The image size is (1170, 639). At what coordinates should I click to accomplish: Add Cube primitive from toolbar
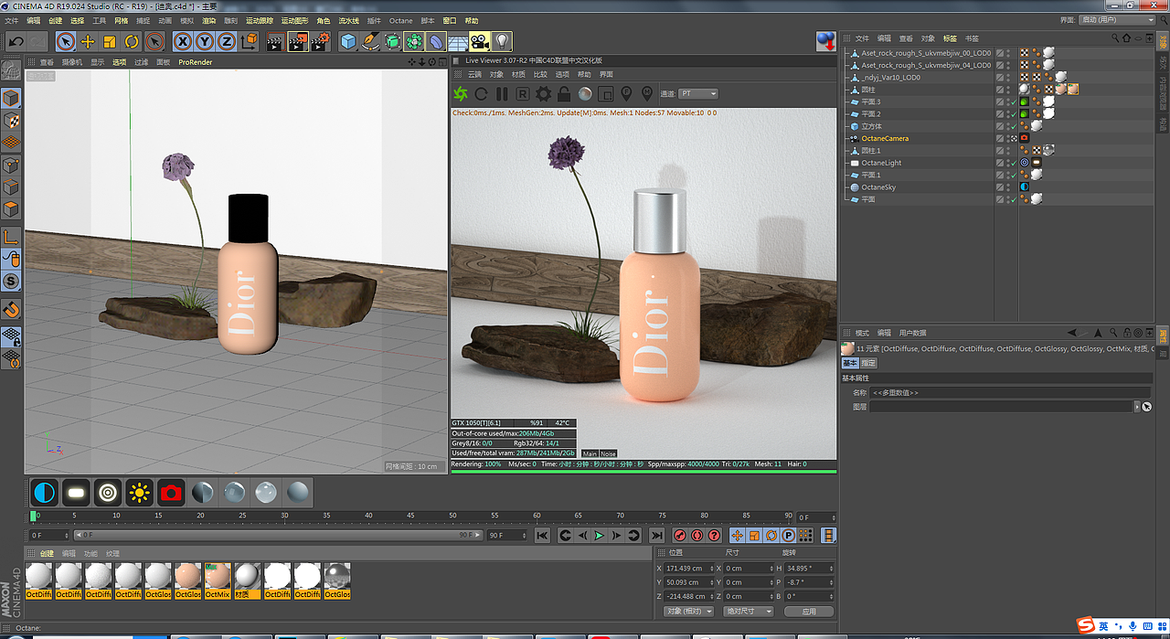[348, 41]
